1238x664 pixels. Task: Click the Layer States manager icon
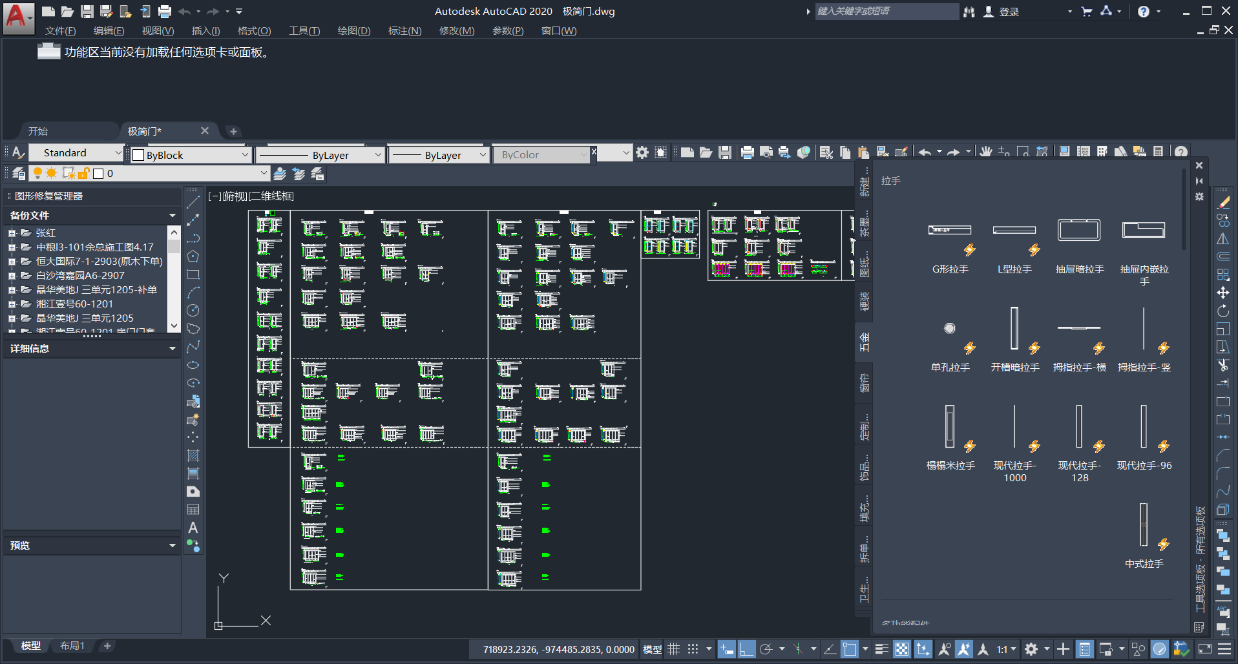click(317, 173)
